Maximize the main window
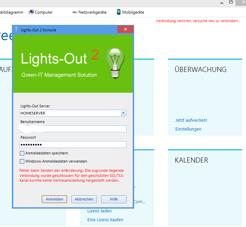This screenshot has height=227, width=246. tap(231, 2)
